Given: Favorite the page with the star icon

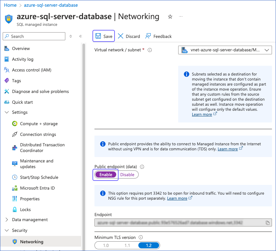Looking at the screenshot, I should click(170, 16).
